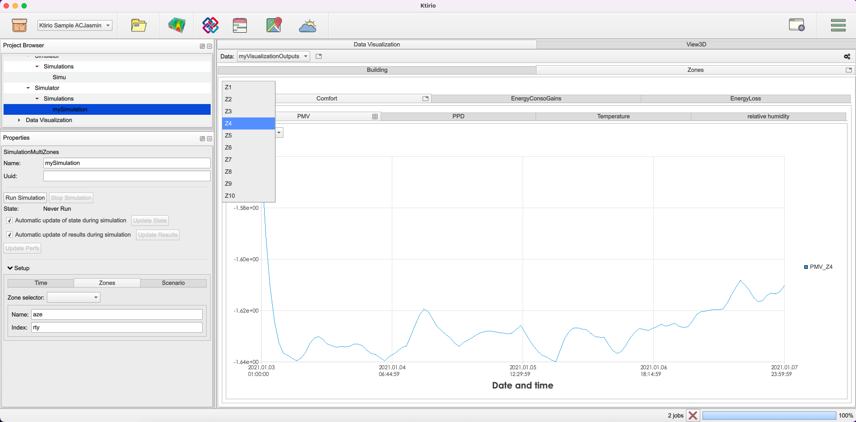Screen dimensions: 856x422
Task: Switch to the View3D tab
Action: (x=696, y=45)
